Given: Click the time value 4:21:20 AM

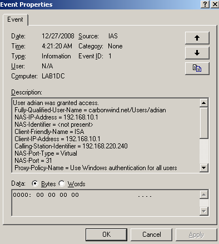Looking at the screenshot, I should tap(57, 46).
